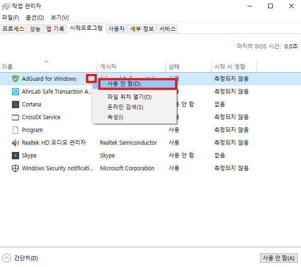Close the Task Manager window

pyautogui.click(x=291, y=6)
